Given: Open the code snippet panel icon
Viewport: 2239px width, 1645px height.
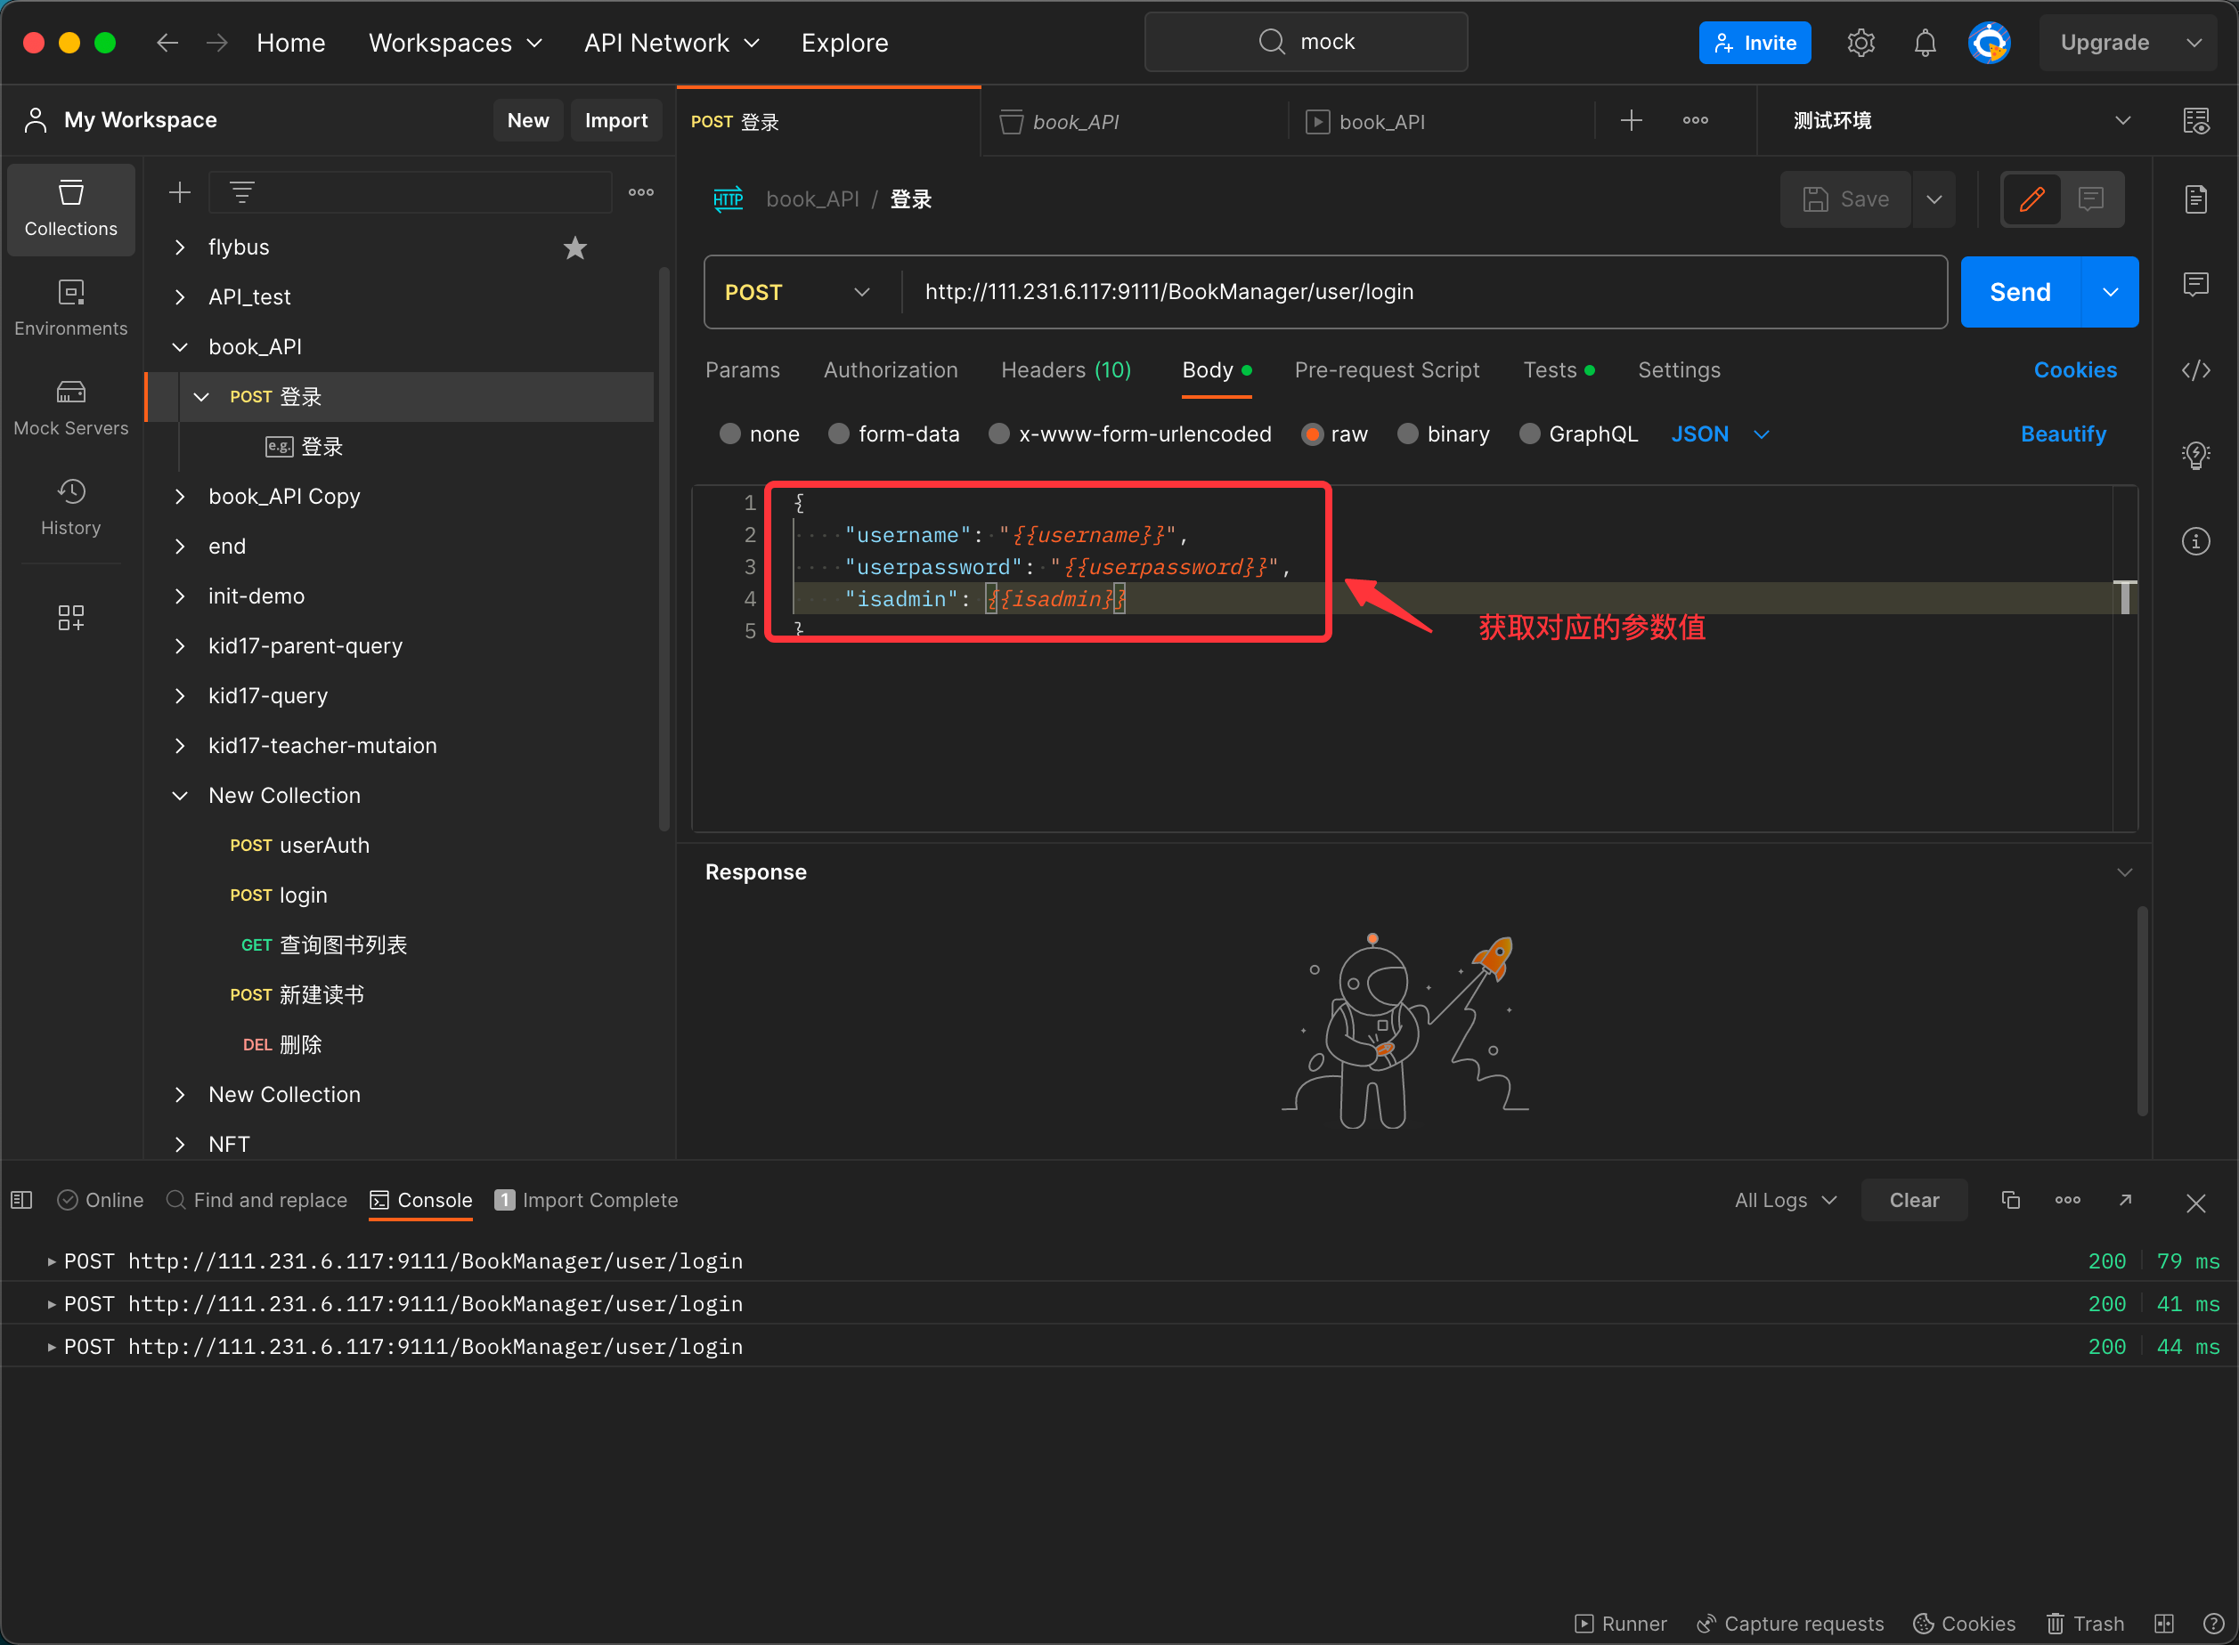Looking at the screenshot, I should (x=2195, y=370).
